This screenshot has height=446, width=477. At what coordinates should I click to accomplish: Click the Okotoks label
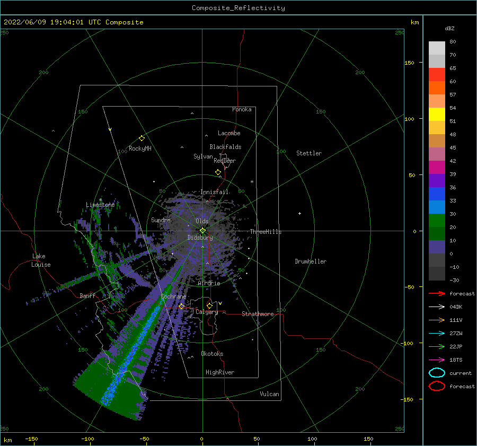click(x=212, y=354)
